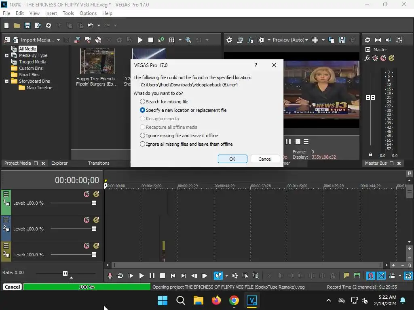Open project properties gear in main toolbar
Screen dimensions: 414x310
pyautogui.click(x=49, y=25)
